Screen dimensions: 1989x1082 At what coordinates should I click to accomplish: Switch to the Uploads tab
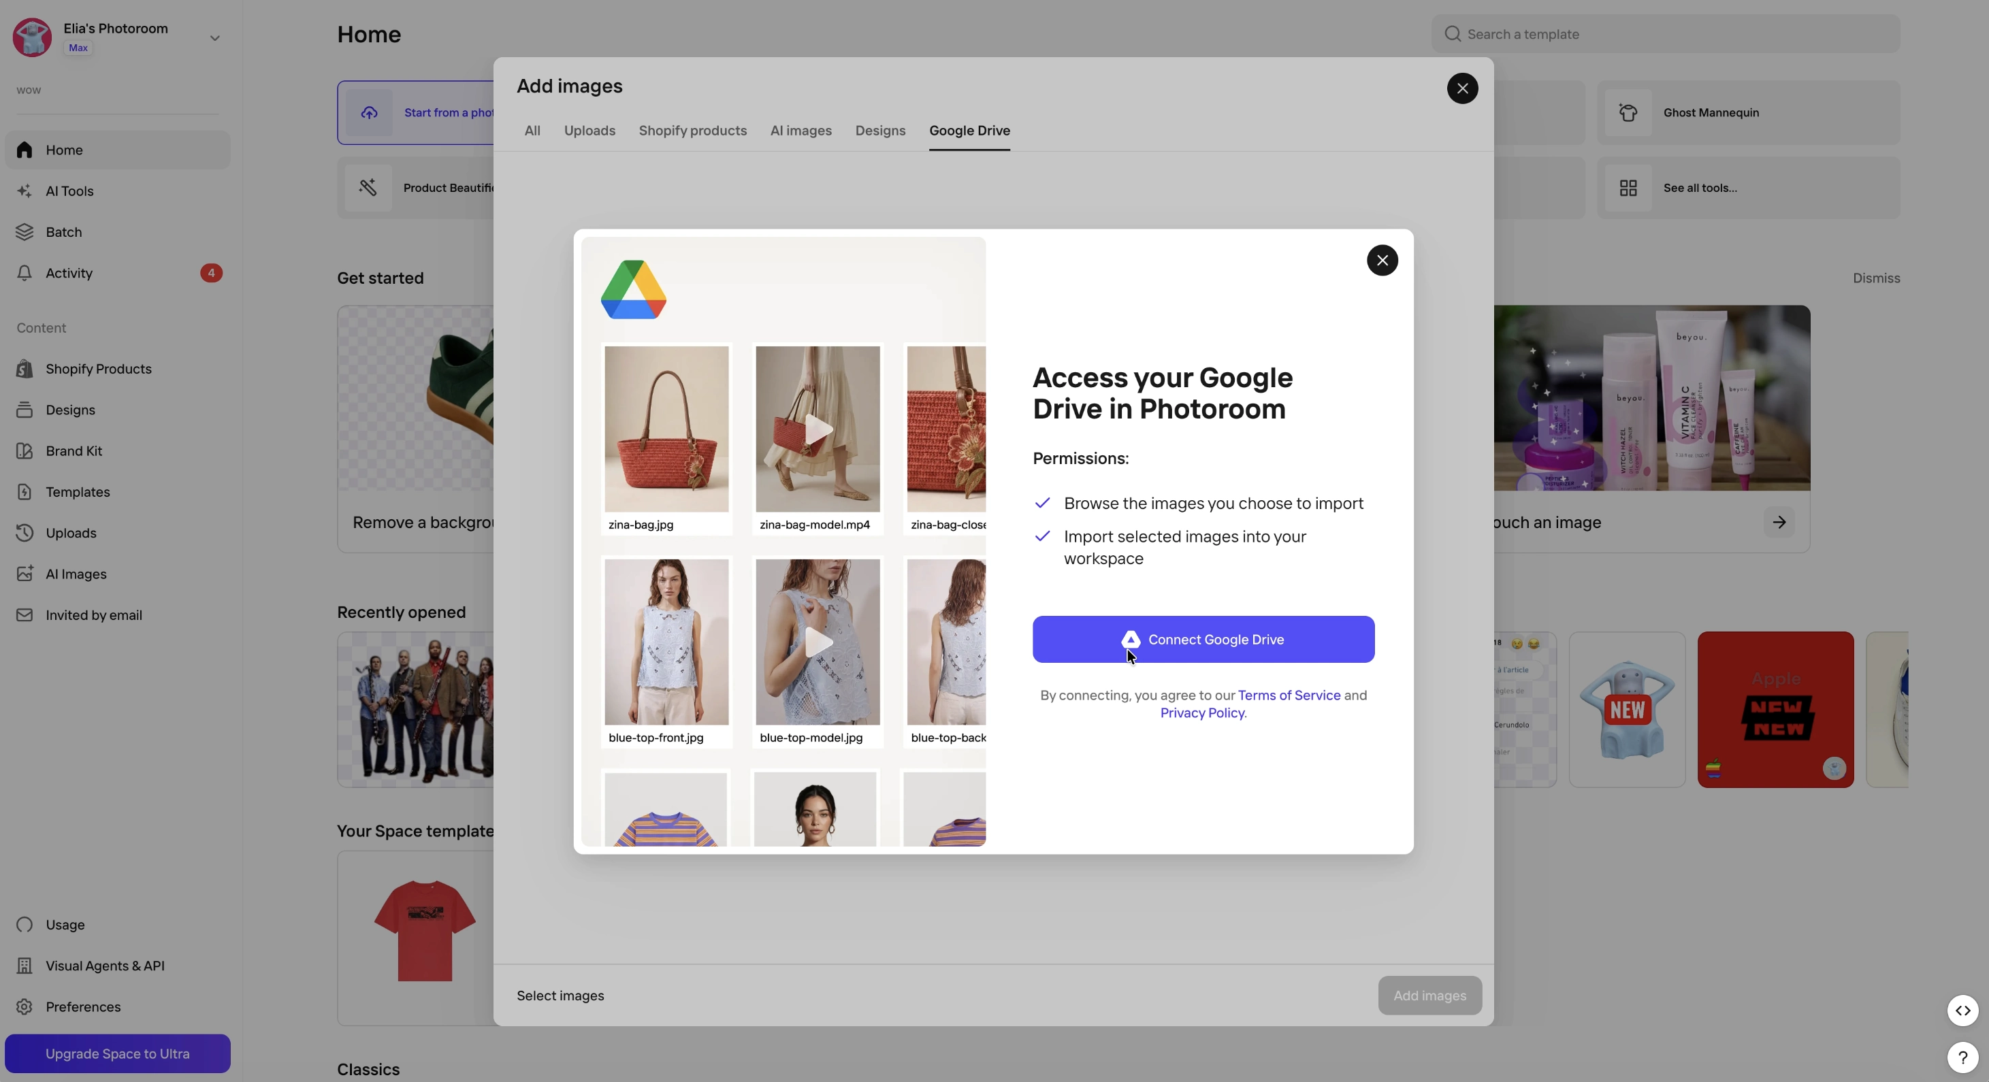point(589,131)
